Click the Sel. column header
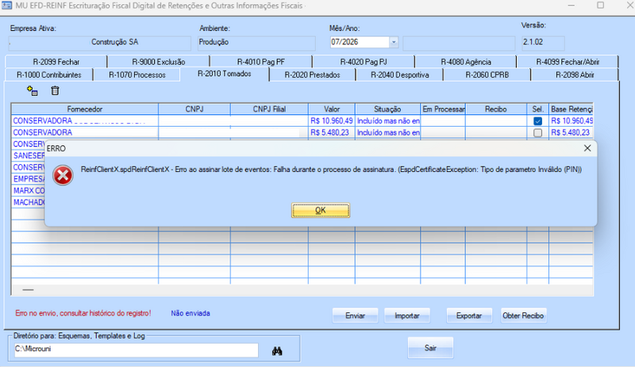The height and width of the screenshot is (367, 635). 538,109
